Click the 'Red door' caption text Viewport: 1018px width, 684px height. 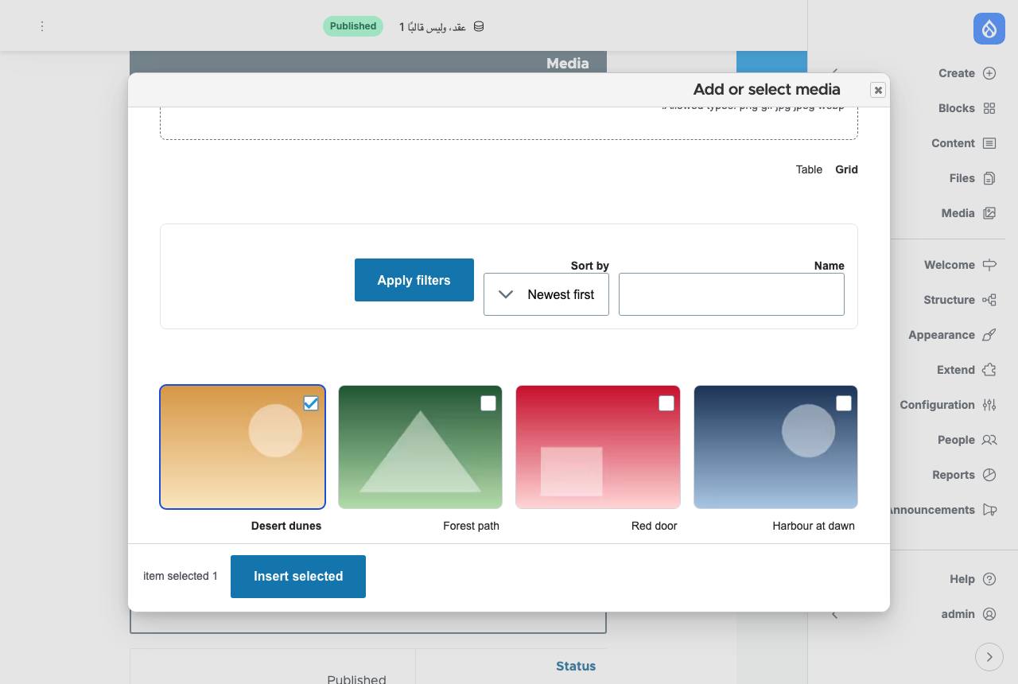coord(655,526)
